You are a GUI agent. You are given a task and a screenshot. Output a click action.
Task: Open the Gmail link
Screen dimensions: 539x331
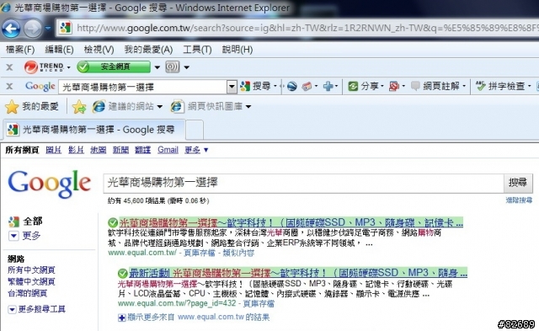point(168,150)
